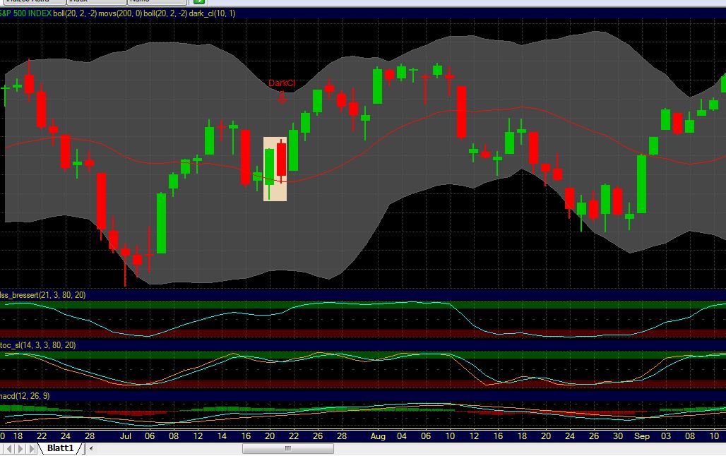Click the small arrow beside the Blatt1 tab

click(x=90, y=448)
